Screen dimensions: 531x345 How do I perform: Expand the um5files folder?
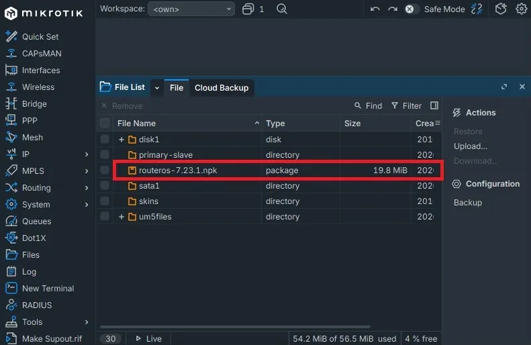pos(122,216)
